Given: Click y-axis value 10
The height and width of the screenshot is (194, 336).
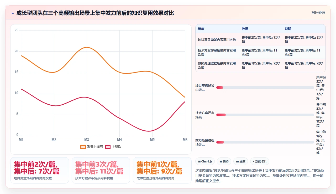Looking at the screenshot, I should (x=16, y=93).
